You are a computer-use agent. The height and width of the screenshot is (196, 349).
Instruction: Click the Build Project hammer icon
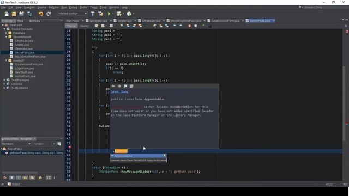point(93,14)
